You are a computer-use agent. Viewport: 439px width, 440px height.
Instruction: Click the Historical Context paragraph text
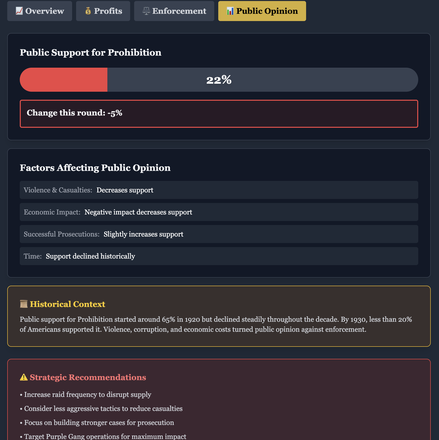click(x=216, y=324)
